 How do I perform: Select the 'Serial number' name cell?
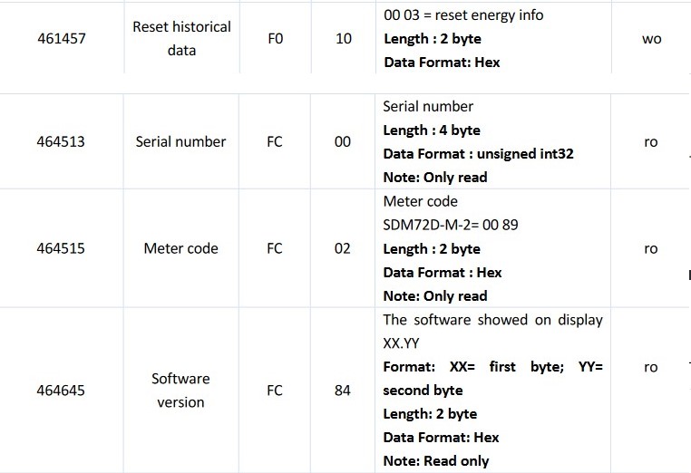(x=181, y=141)
